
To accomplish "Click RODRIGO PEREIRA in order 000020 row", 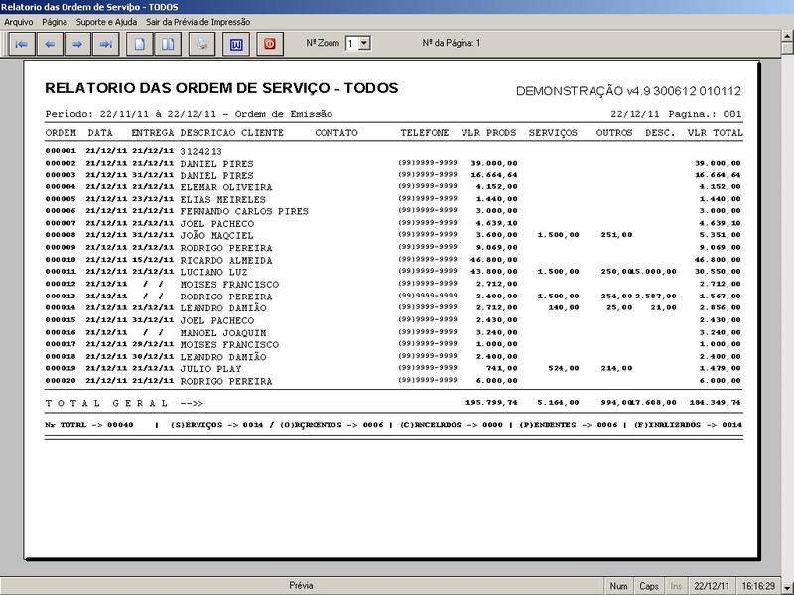I will point(226,381).
